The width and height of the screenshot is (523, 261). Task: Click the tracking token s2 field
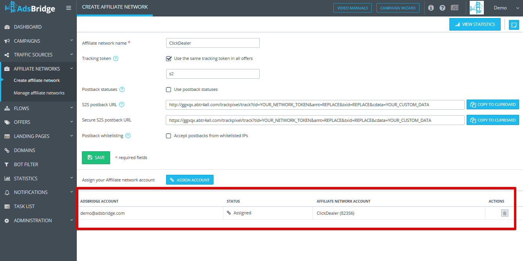pos(213,74)
